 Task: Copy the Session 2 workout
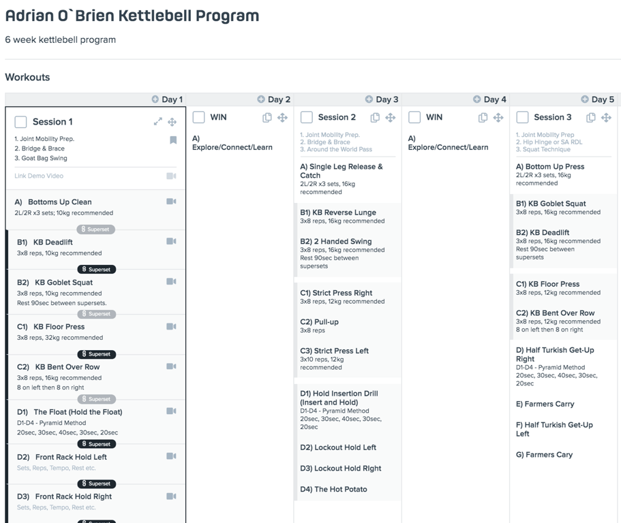[375, 118]
